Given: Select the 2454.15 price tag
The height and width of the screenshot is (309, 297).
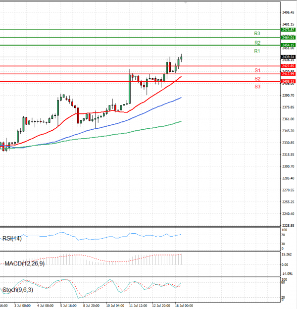Looking at the screenshot, I should click(x=288, y=45).
